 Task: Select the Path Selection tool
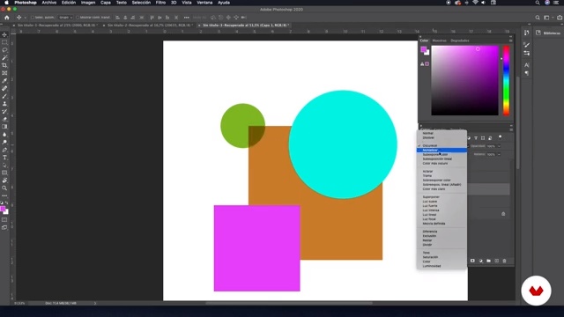pos(4,166)
